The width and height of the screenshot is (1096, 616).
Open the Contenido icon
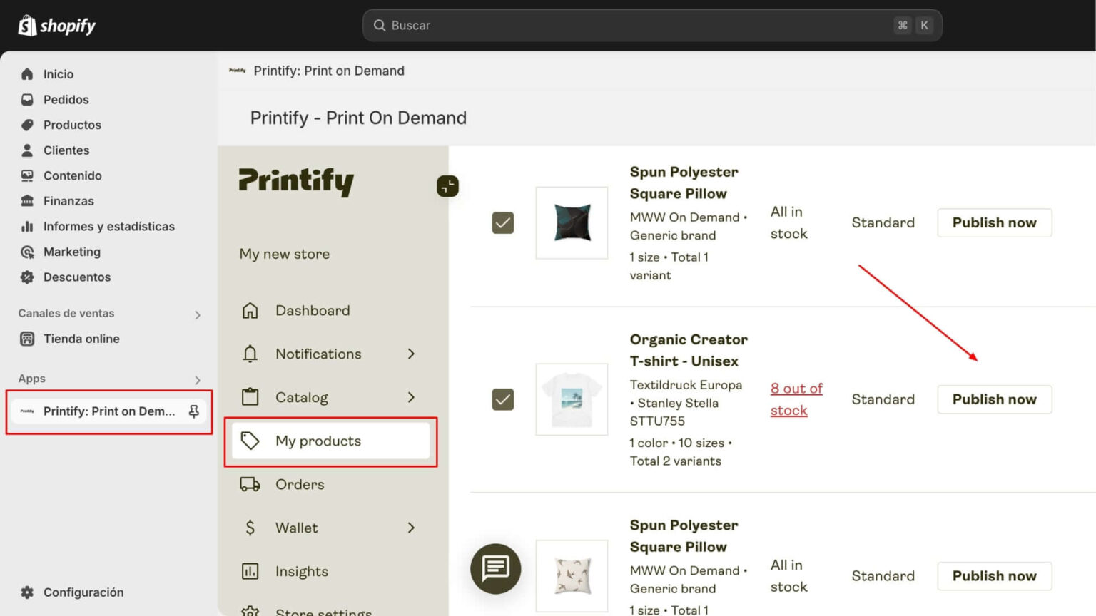point(27,175)
